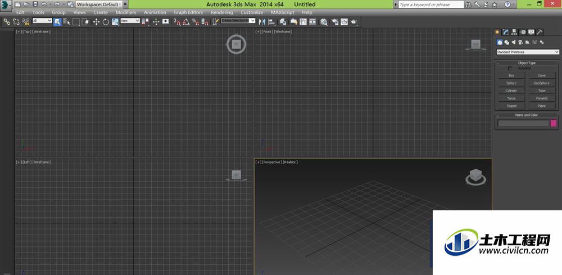Open the Workspace Default dropdown

99,4
